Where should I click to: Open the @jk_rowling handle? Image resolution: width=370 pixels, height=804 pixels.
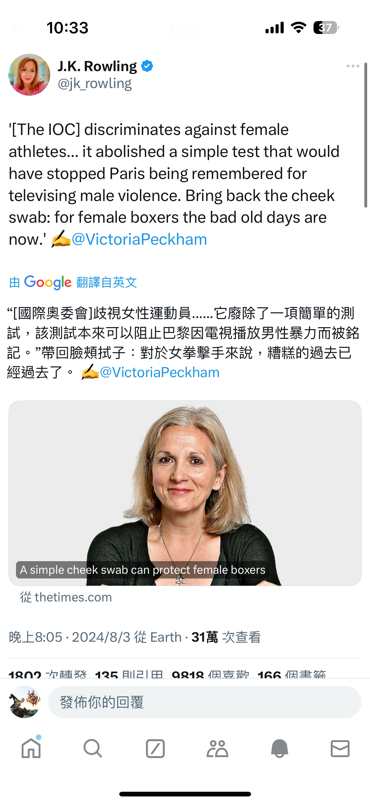click(95, 83)
